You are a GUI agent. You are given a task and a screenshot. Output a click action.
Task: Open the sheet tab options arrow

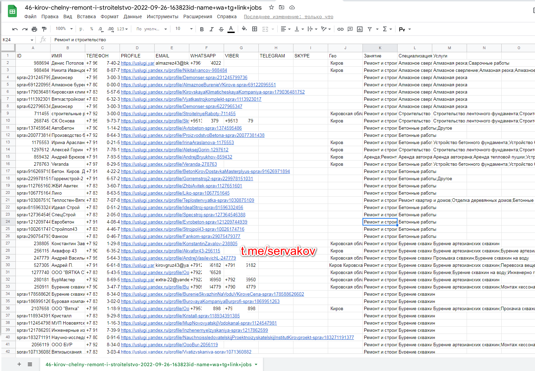coord(256,364)
